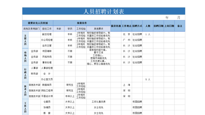Click the 工作认真负责 cell

click(x=99, y=102)
